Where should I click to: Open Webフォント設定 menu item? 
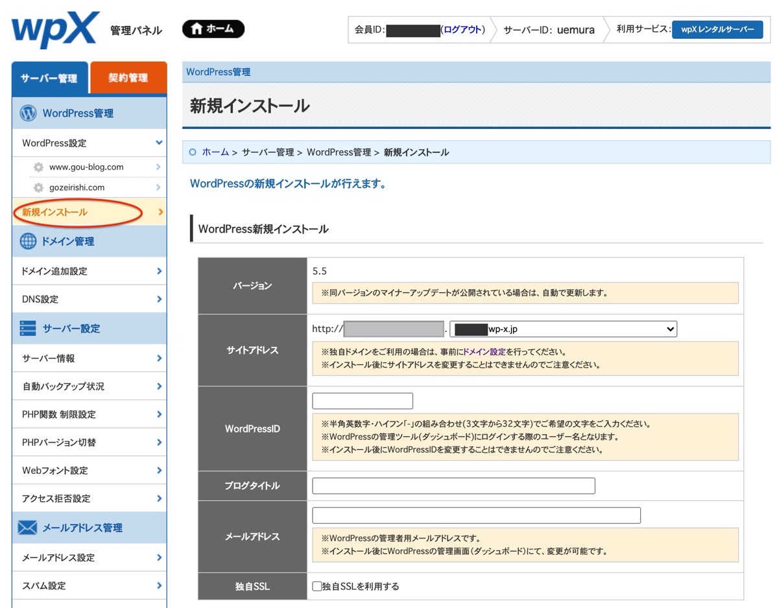coord(90,471)
